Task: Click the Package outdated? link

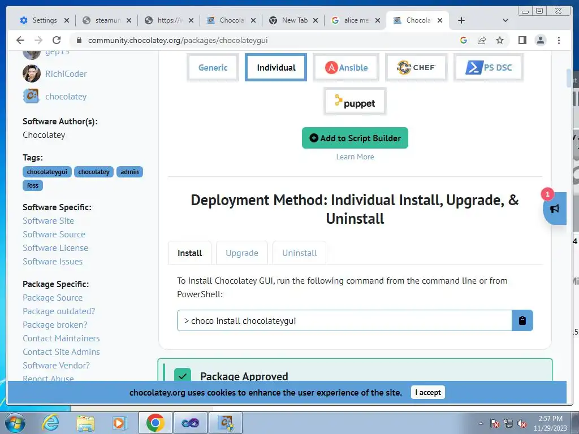Action: [x=59, y=311]
